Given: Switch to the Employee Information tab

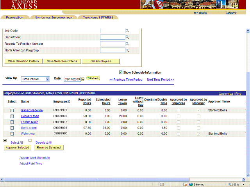Looking at the screenshot, I should click(54, 18).
